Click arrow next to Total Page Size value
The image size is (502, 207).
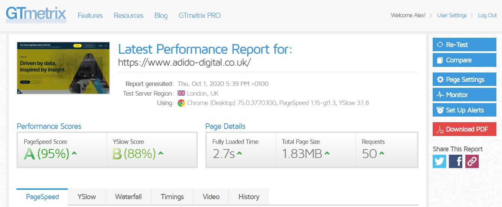(327, 153)
